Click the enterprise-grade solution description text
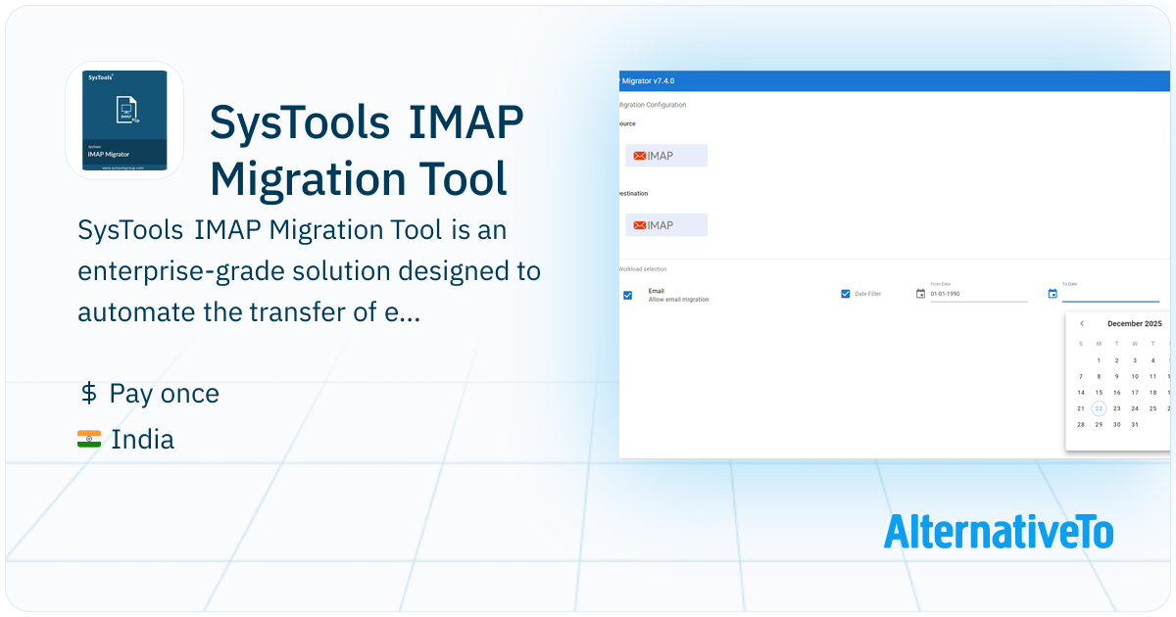 click(309, 270)
